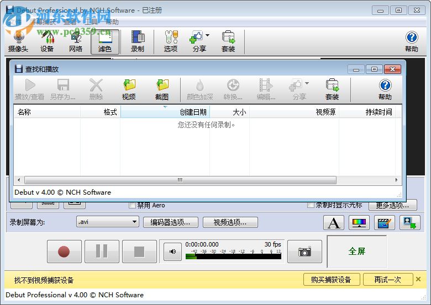Click the horizontal scrollbar right arrow
Image resolution: width=431 pixels, height=305 pixels.
click(x=396, y=180)
